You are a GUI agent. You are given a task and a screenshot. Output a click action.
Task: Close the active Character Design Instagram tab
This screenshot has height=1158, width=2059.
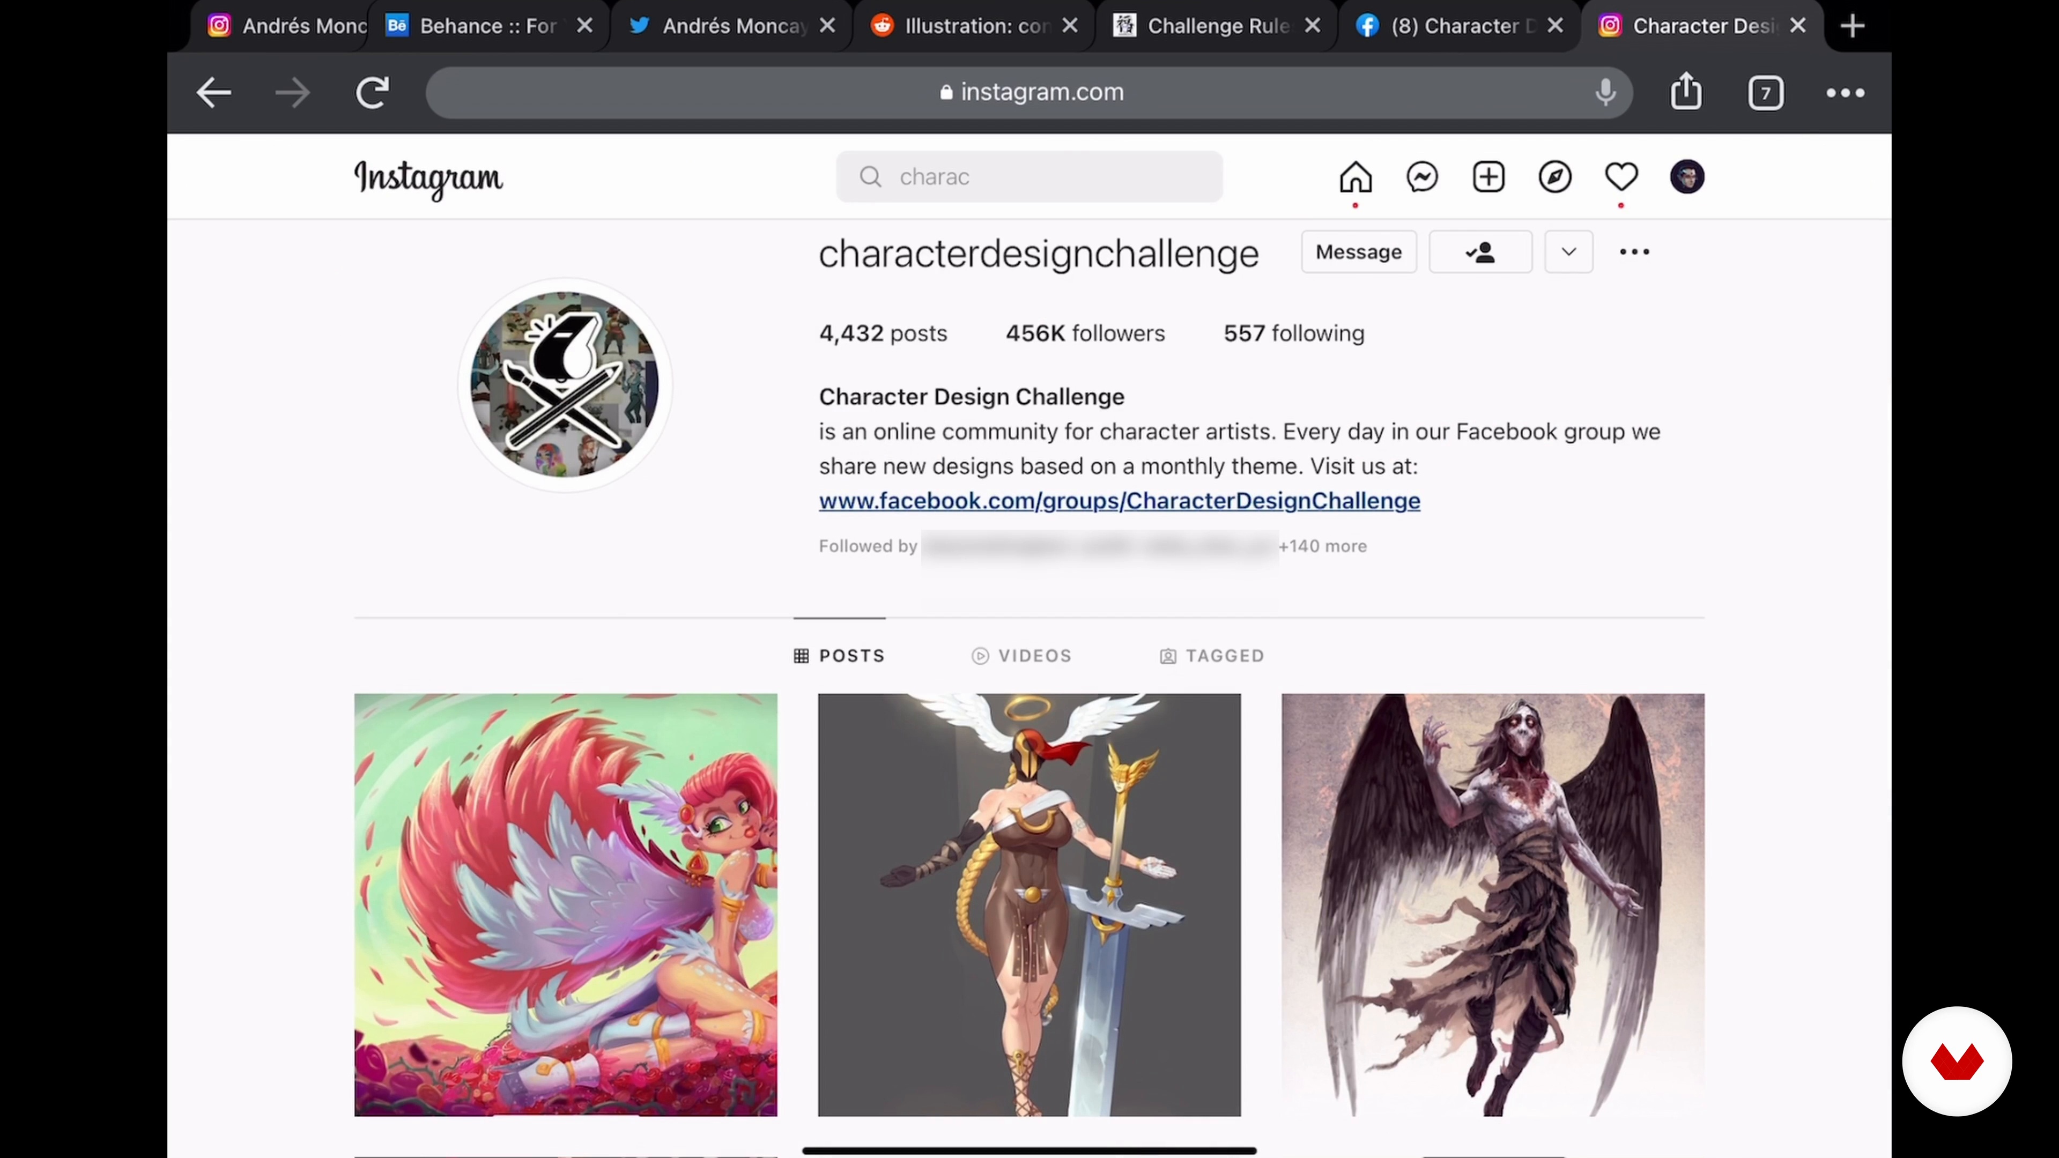click(1798, 26)
